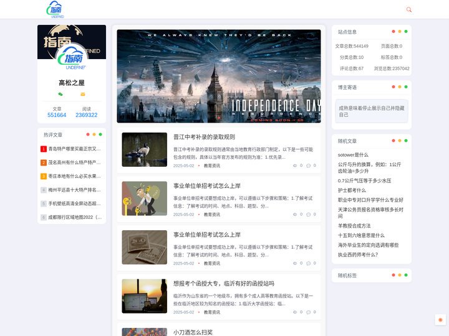This screenshot has height=336, width=449.
Task: Open random article 公斤与升的换算
Action: pos(369,168)
